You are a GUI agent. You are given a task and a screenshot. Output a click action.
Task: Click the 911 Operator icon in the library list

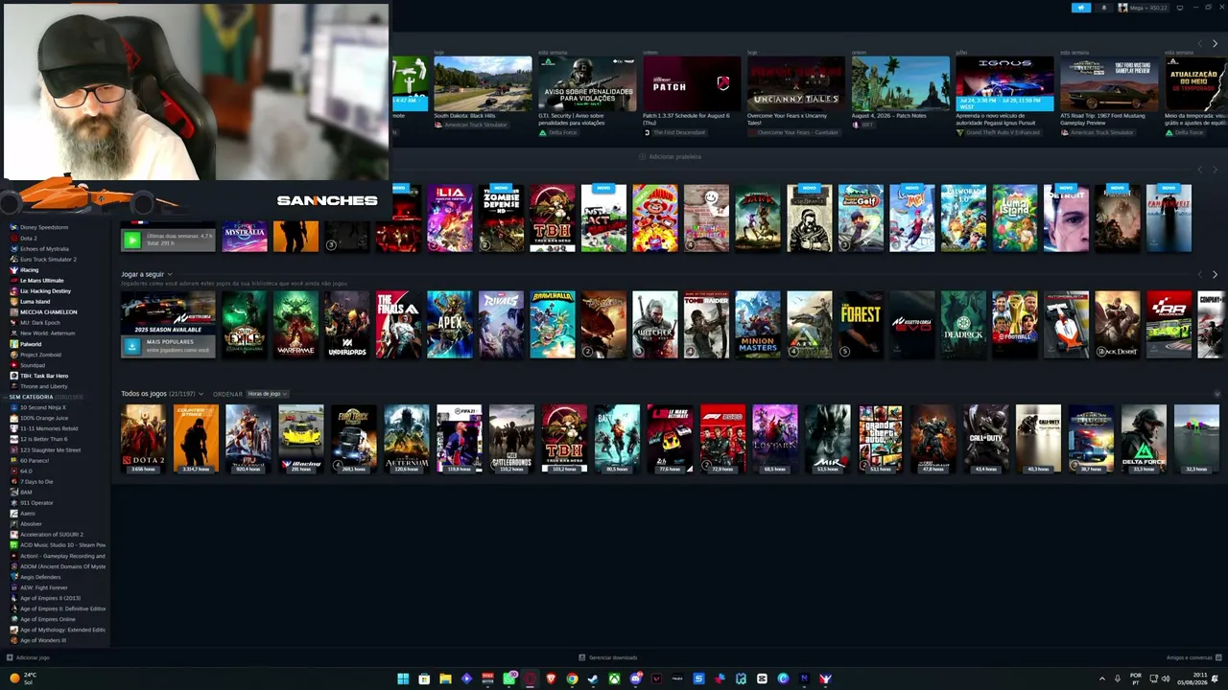(13, 502)
